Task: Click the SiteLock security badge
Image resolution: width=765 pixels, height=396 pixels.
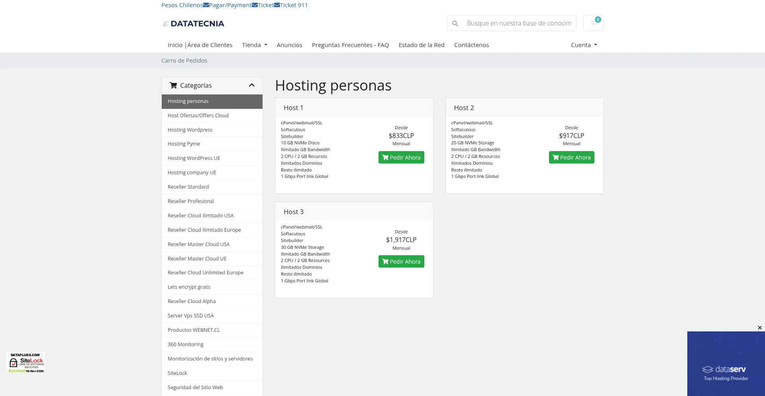Action: (x=26, y=363)
